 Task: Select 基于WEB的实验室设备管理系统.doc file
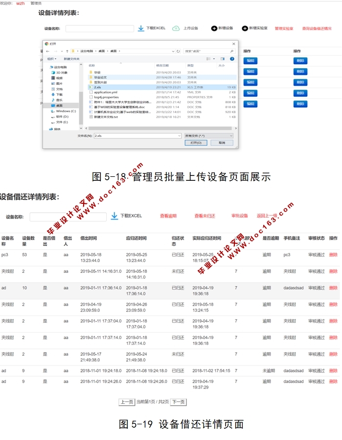pos(162,107)
